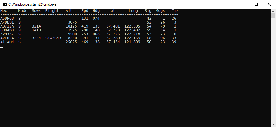Screen dimensions: 276x127
Task: Click latitude value 37.728
Action: pyautogui.click(x=113, y=30)
